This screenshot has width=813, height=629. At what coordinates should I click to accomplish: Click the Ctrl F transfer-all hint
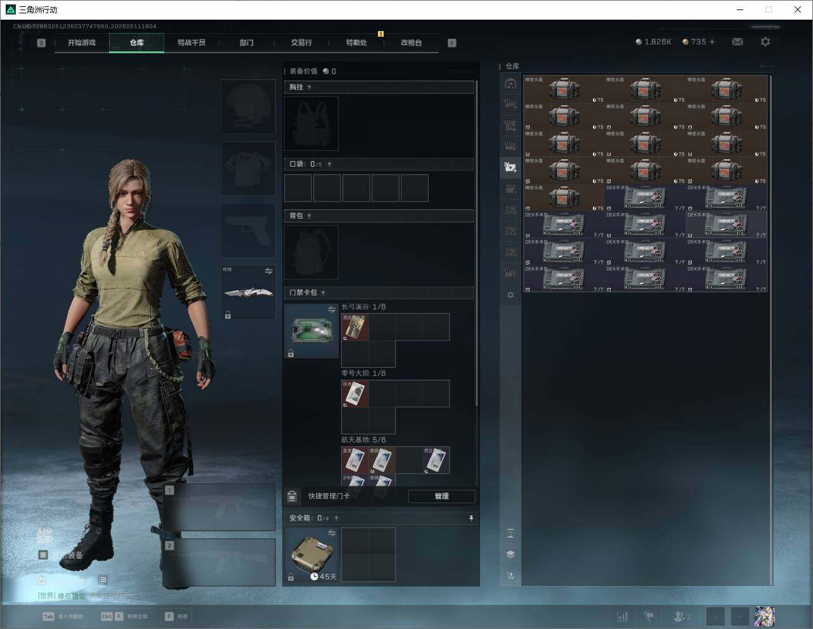pyautogui.click(x=124, y=616)
